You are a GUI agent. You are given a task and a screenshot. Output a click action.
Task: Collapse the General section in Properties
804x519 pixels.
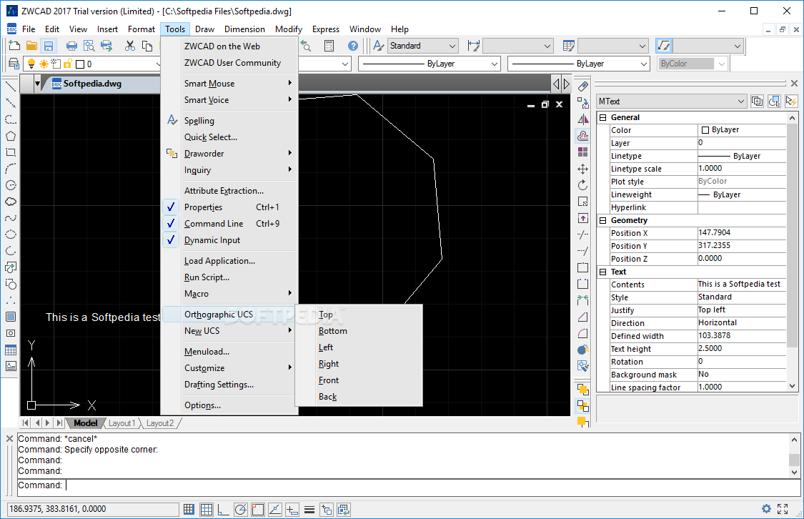[x=603, y=117]
